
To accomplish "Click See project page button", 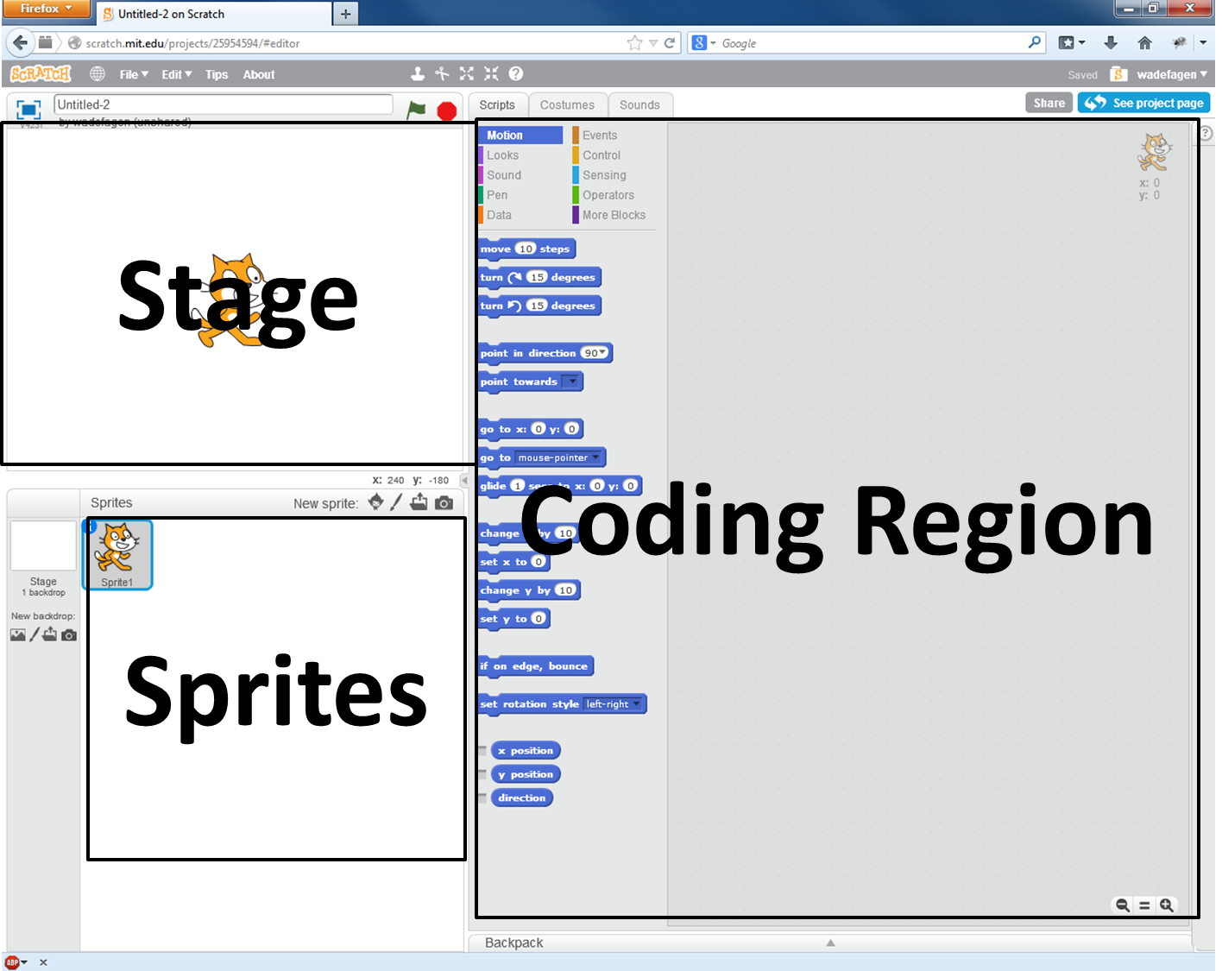I will click(1144, 103).
